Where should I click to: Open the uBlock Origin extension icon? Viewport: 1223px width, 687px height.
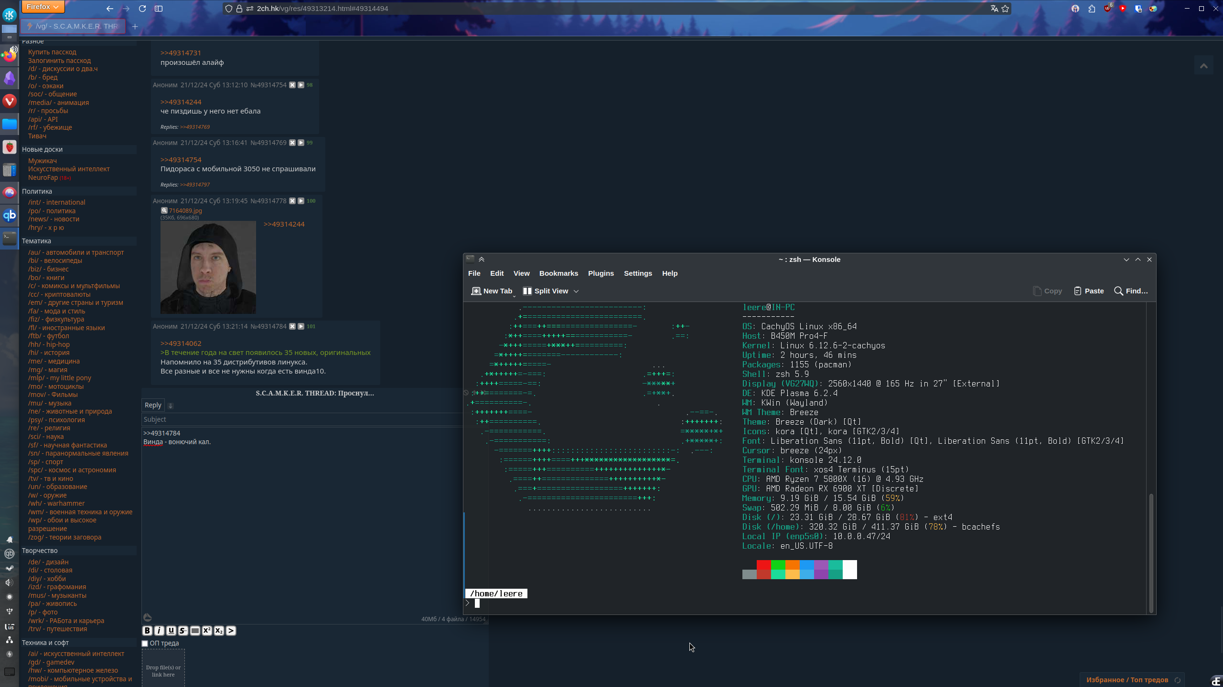(x=1107, y=9)
